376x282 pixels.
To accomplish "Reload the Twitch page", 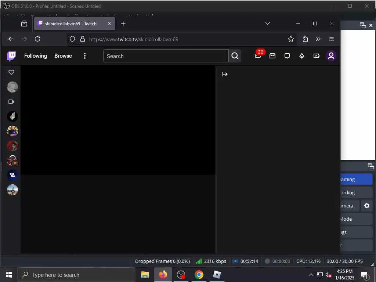I will (x=37, y=39).
